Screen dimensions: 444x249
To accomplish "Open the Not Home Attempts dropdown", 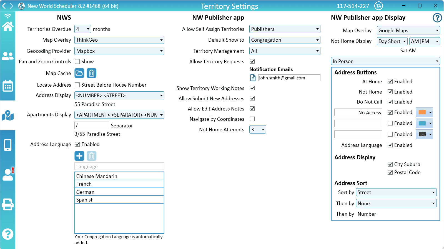I will click(x=258, y=129).
